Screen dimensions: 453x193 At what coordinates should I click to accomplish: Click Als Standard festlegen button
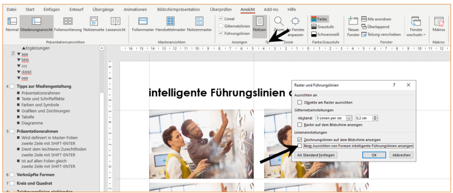316,155
